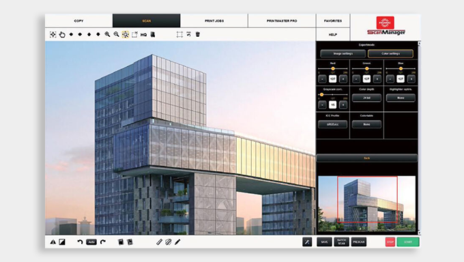Click the mirror triangle icon in bottom bar
The image size is (464, 262).
pyautogui.click(x=53, y=242)
